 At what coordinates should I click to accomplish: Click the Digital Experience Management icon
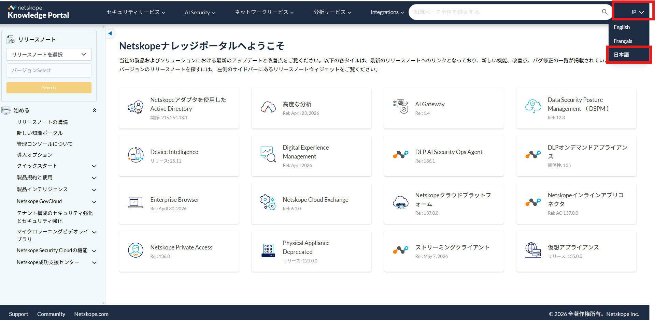[268, 154]
